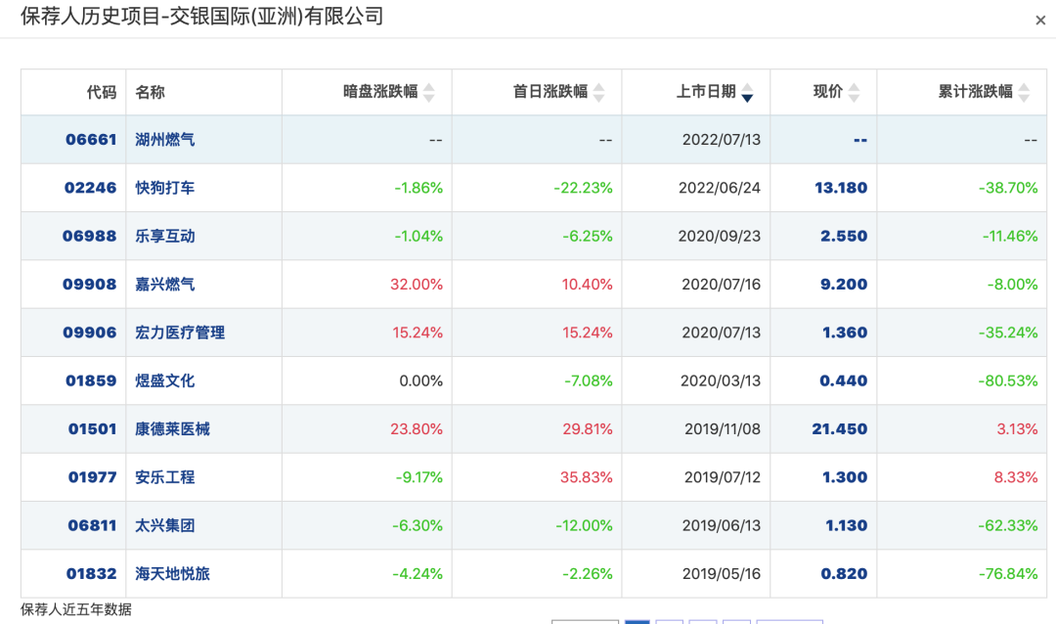This screenshot has height=624, width=1056.
Task: Open 宏力医疗管理 details
Action: click(180, 333)
